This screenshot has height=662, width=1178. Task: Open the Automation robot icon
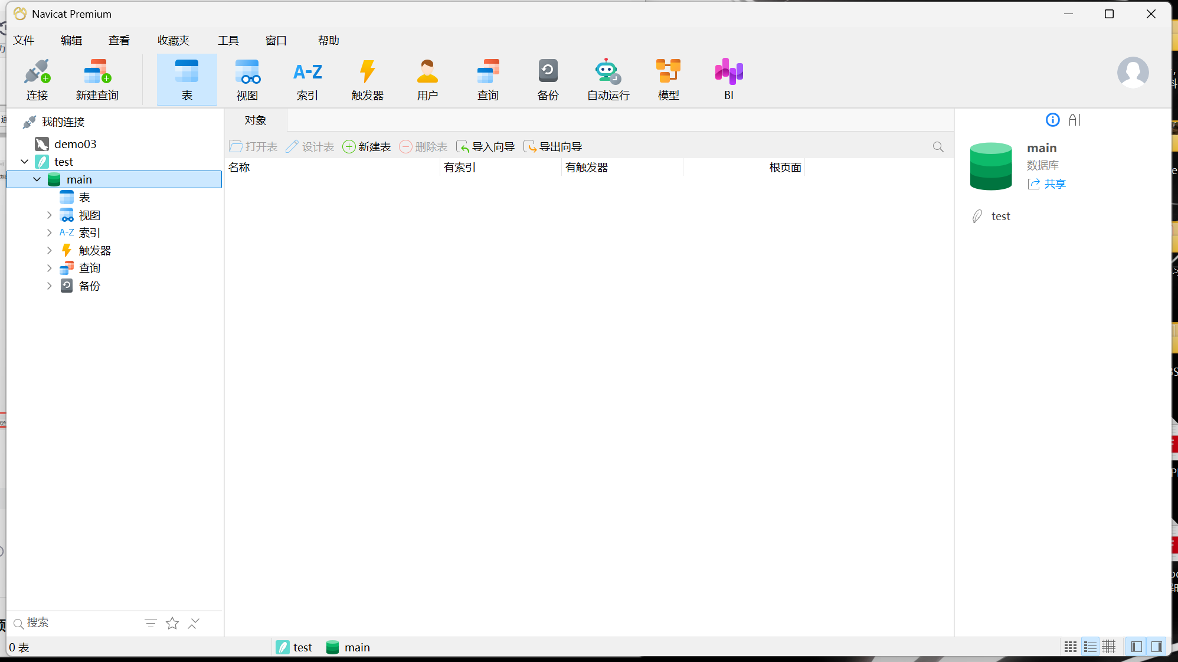click(x=608, y=79)
